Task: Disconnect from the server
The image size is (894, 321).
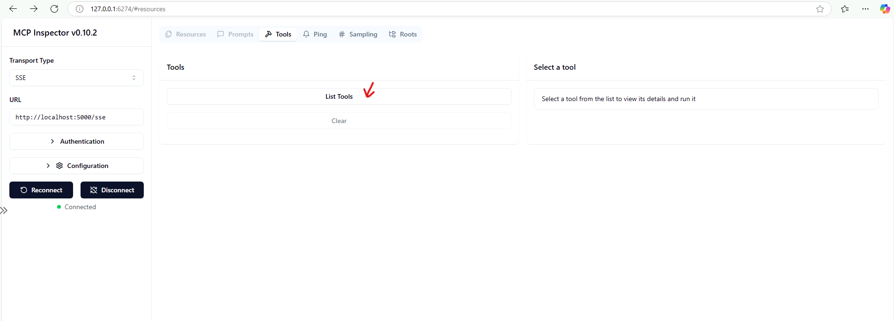Action: pos(112,190)
